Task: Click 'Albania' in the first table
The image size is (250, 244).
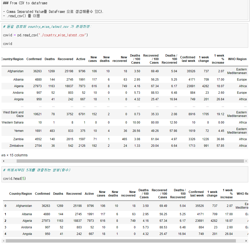Action: pos(18,79)
